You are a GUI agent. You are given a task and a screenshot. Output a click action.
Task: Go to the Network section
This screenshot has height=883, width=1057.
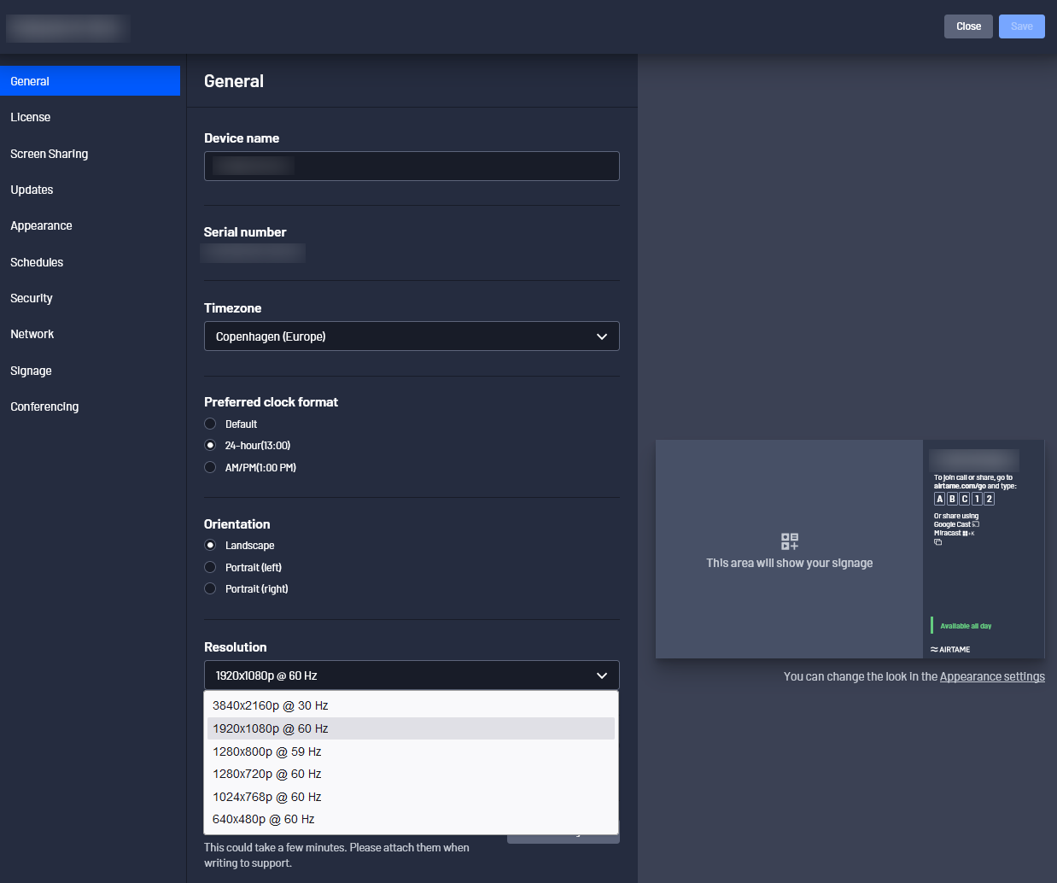click(32, 335)
